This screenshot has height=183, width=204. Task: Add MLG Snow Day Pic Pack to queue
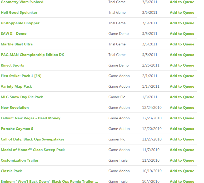pyautogui.click(x=182, y=97)
